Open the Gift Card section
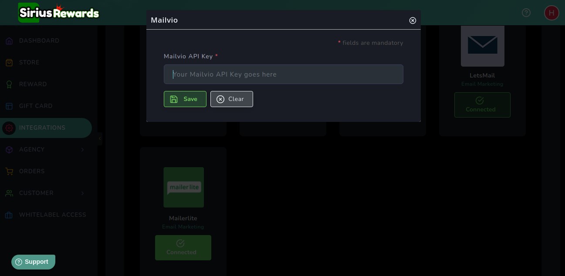565x276 pixels. coord(36,106)
